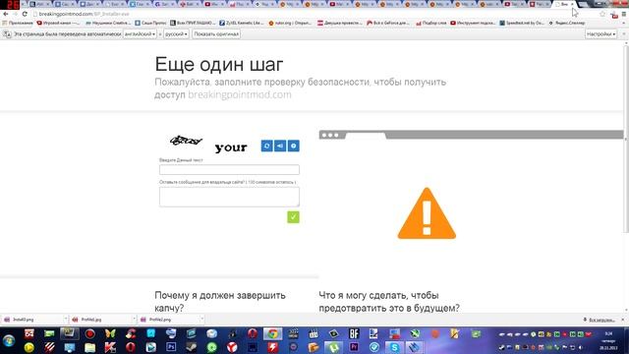Open Windows Start menu orb
This screenshot has width=629, height=354.
[x=9, y=341]
